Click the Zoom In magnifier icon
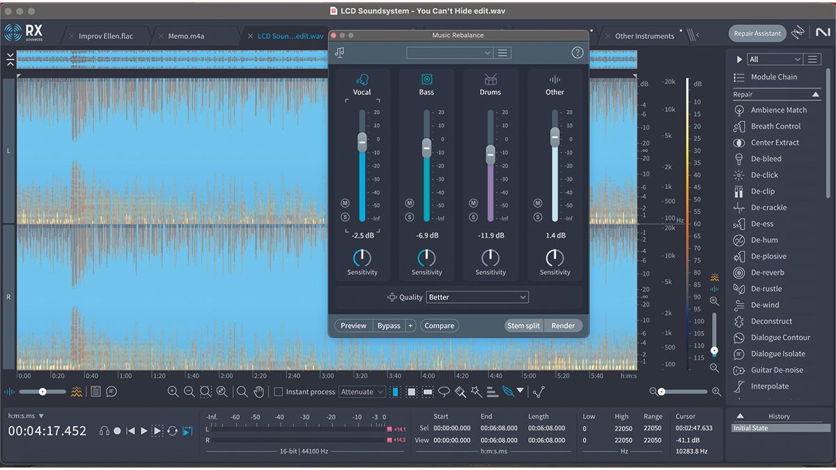Viewport: 836px width, 470px height. (x=173, y=391)
